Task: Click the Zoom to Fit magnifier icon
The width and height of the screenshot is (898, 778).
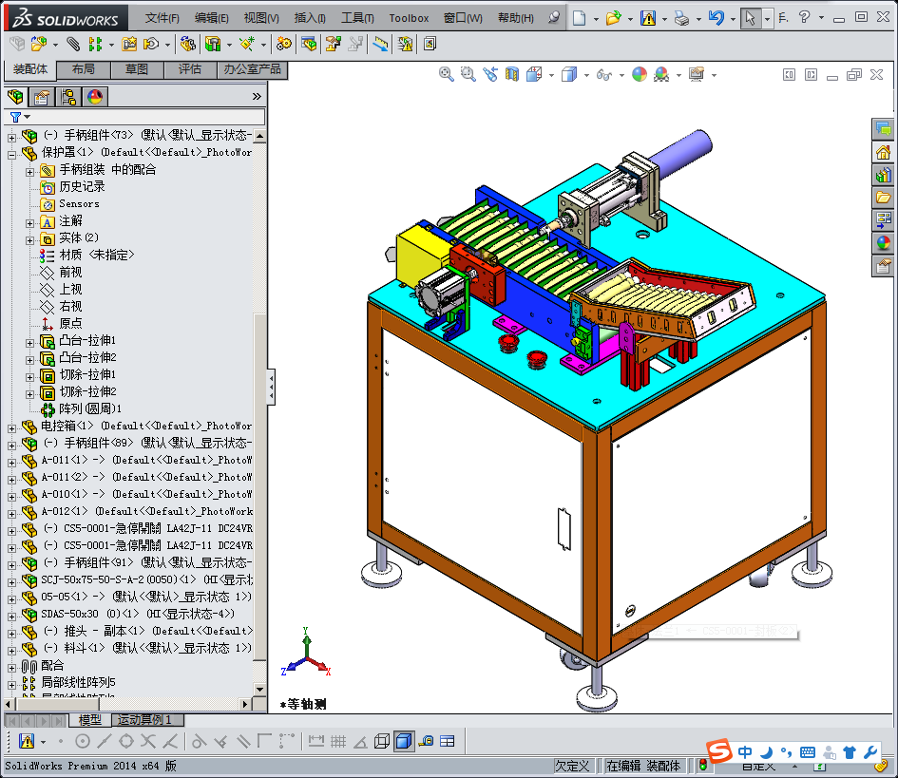Action: click(x=446, y=74)
